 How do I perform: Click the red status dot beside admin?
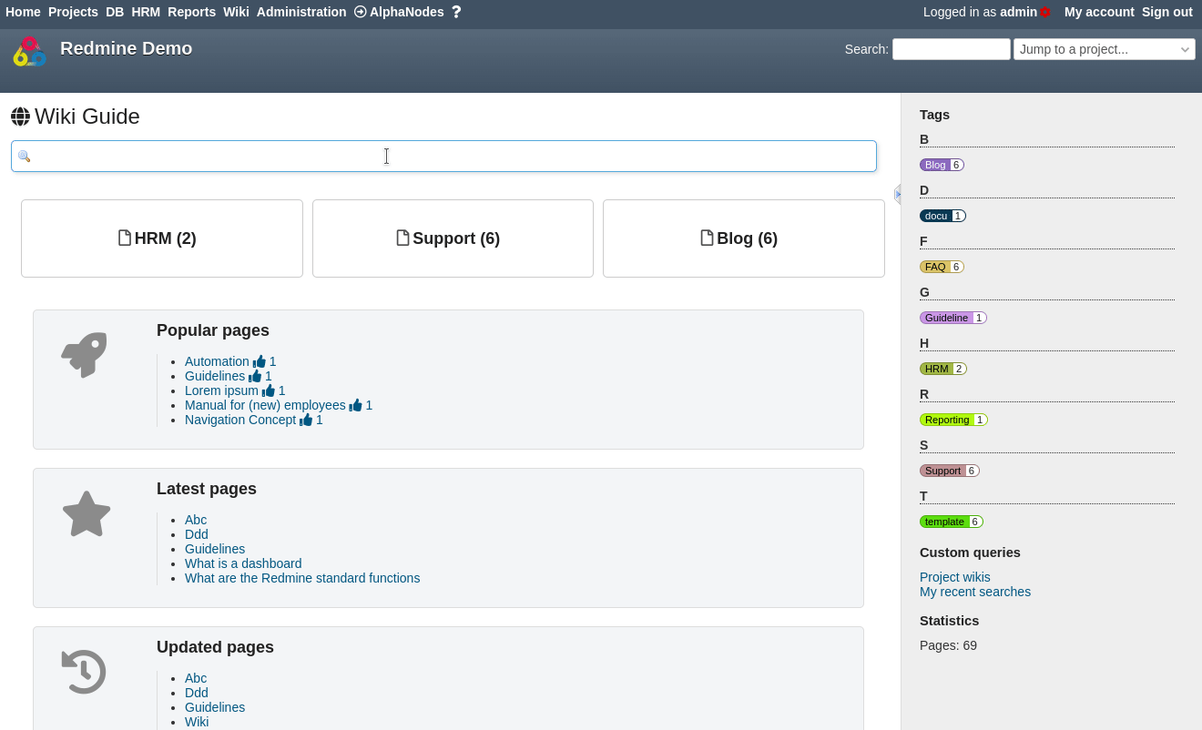pos(1044,12)
